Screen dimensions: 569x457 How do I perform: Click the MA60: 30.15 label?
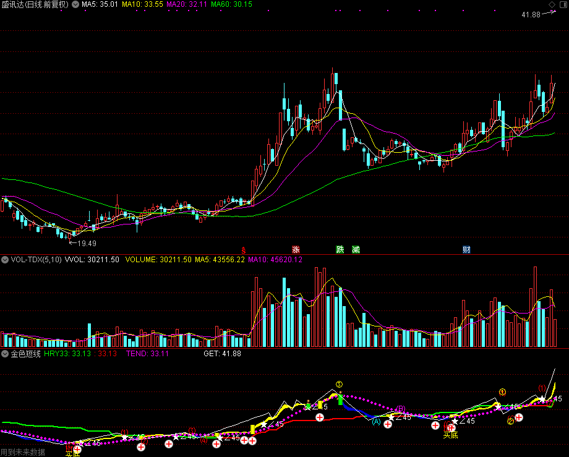point(231,4)
